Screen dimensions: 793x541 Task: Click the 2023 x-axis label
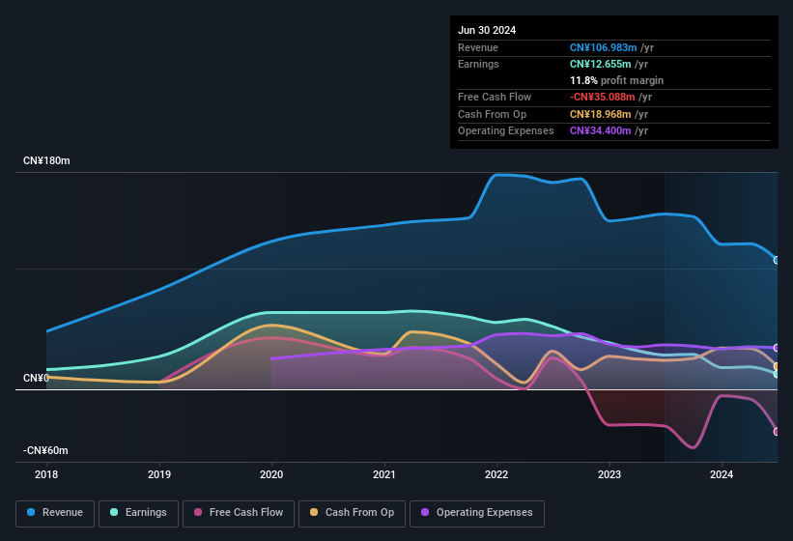tap(609, 474)
